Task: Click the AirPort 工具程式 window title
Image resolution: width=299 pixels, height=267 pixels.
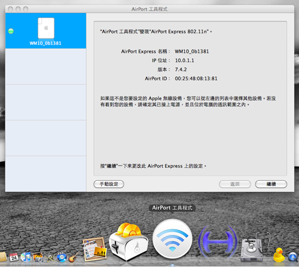Action: tap(149, 9)
